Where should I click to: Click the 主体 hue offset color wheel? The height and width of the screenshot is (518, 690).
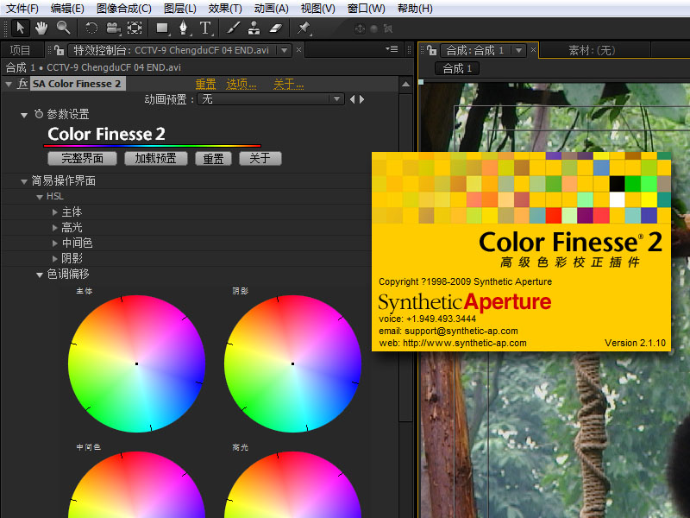137,363
